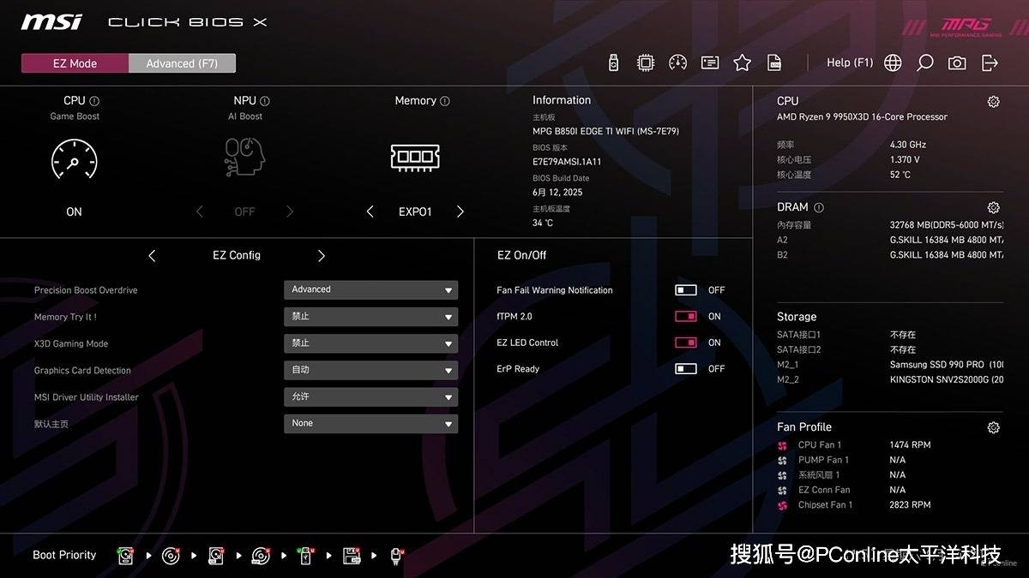The image size is (1029, 578).
Task: Open Precision Boost Overdrive dropdown
Action: point(370,289)
